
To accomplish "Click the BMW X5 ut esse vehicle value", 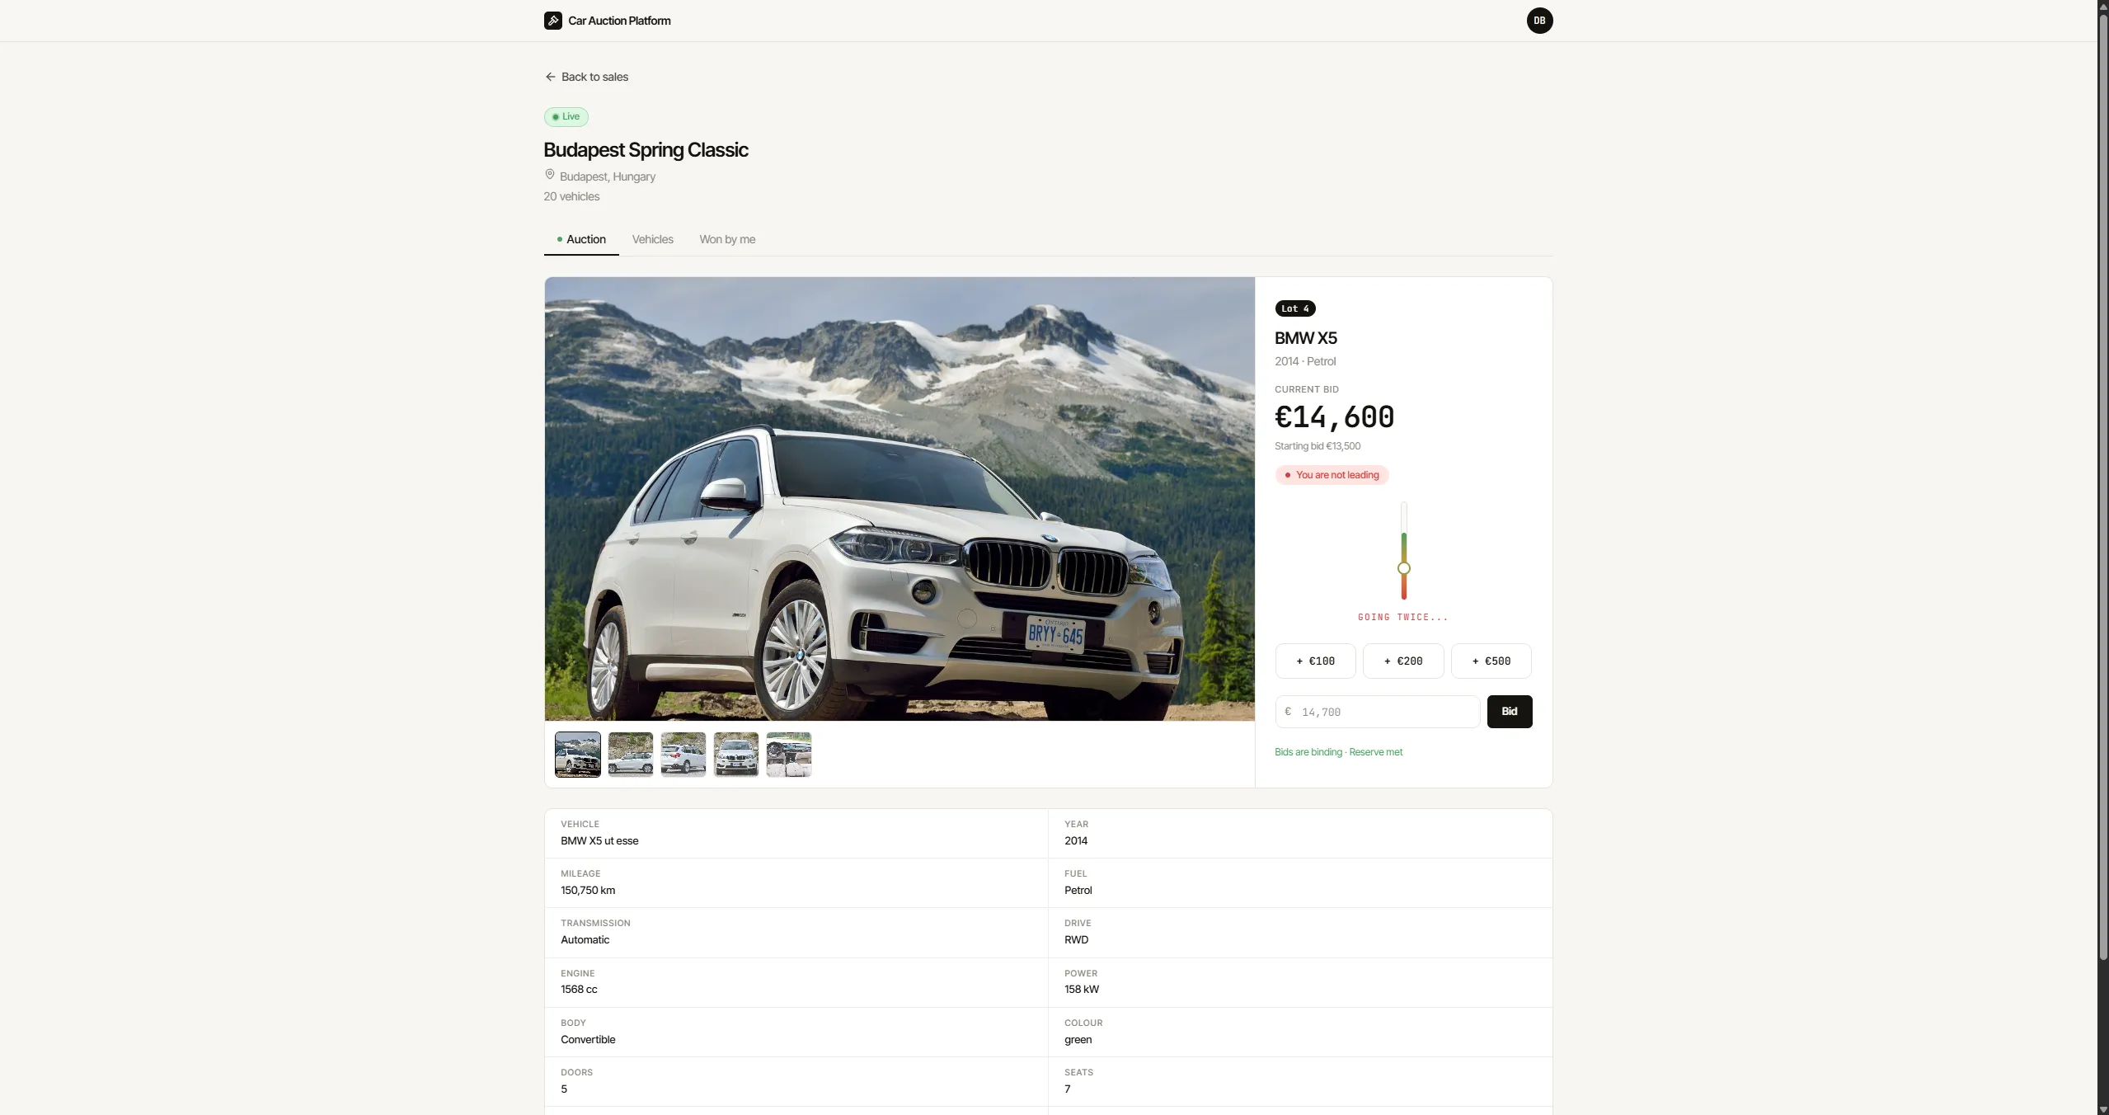I will (x=599, y=841).
